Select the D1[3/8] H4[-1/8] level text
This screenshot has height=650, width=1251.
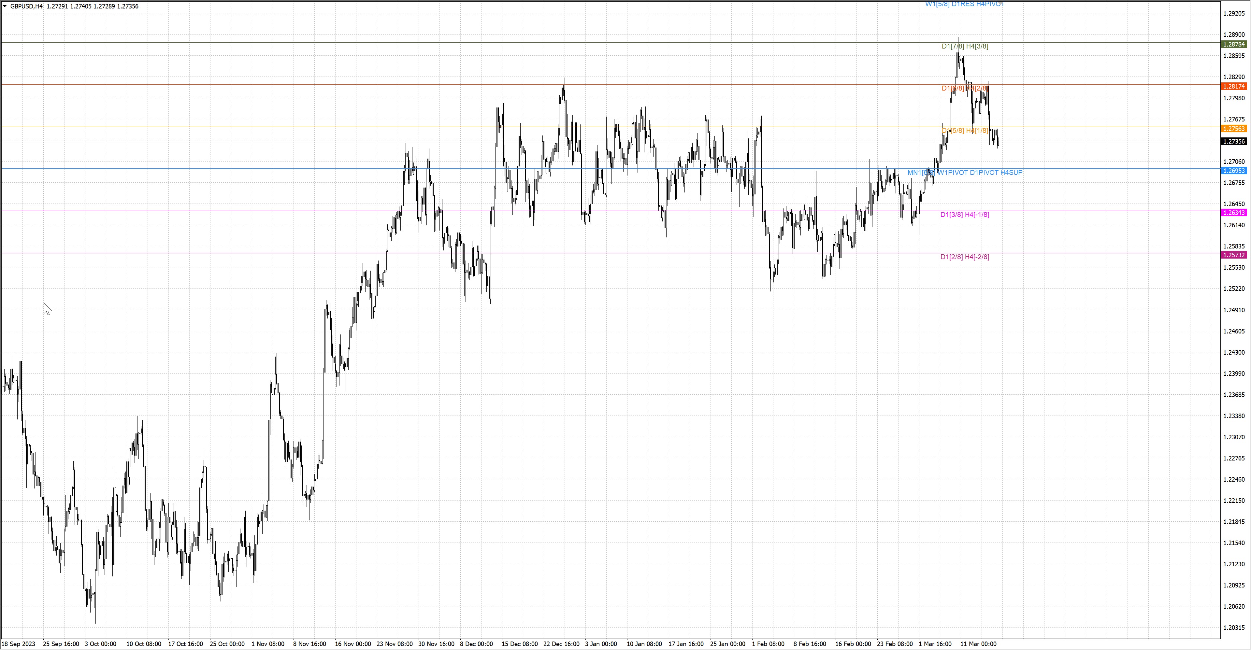pos(964,215)
